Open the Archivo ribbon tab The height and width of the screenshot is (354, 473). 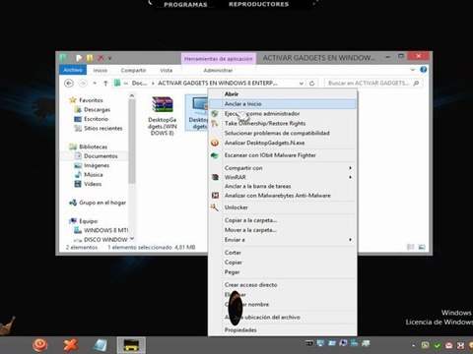[73, 70]
